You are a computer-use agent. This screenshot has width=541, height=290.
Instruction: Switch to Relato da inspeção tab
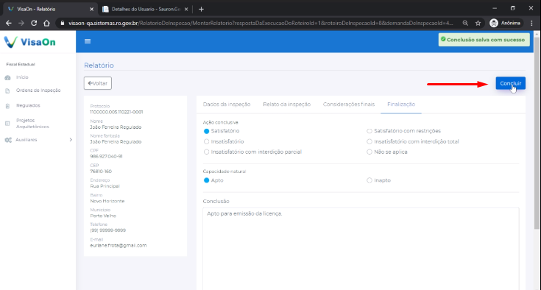287,104
